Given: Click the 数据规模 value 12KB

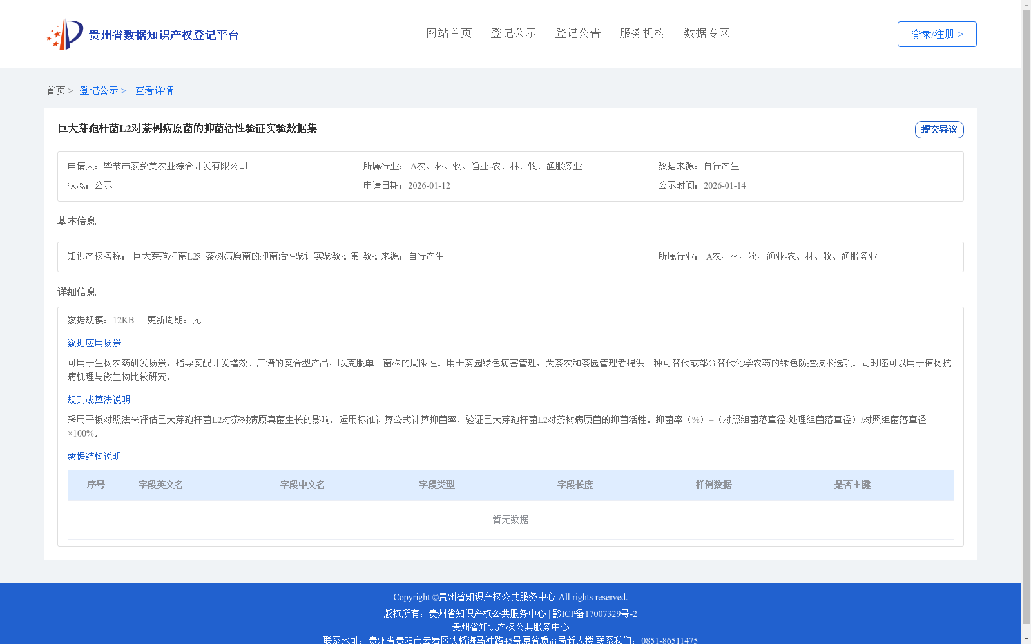Looking at the screenshot, I should pos(123,320).
